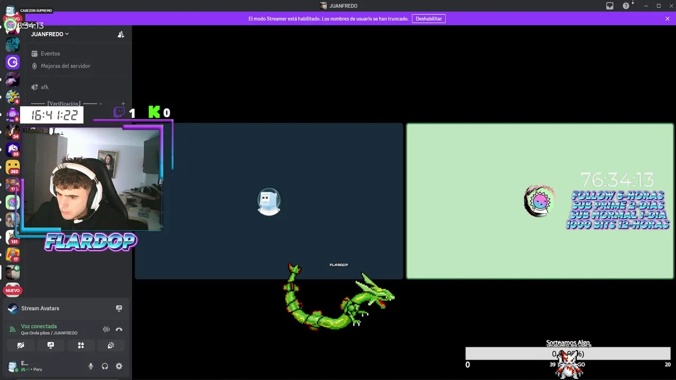Open the yellow face server with badge 382
Screen dimensions: 676x380
[x=13, y=167]
